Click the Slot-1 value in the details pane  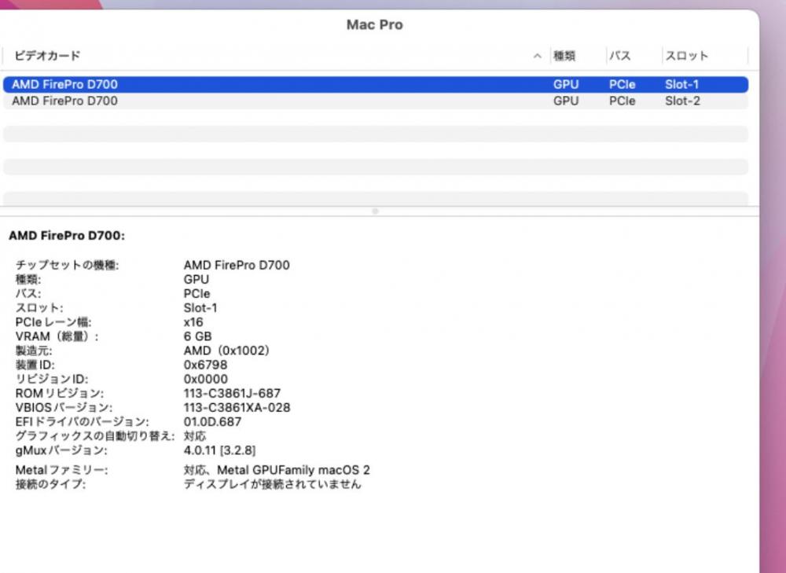pyautogui.click(x=200, y=308)
